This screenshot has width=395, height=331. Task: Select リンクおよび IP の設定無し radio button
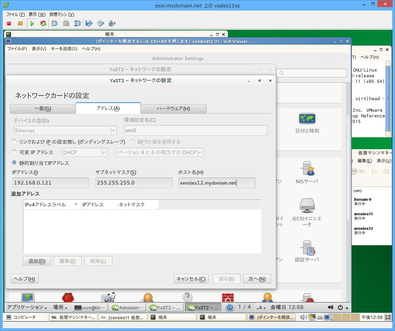tap(15, 141)
